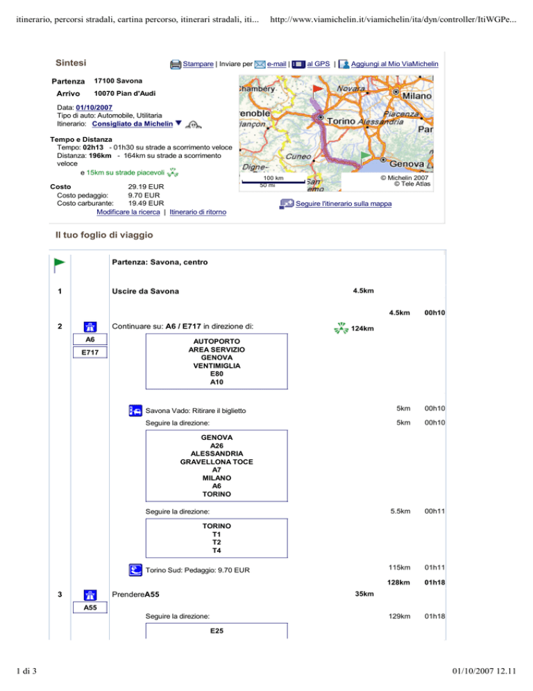This screenshot has width=533, height=691.
Task: Click the scenic road icon beside 124km
Action: 341,328
